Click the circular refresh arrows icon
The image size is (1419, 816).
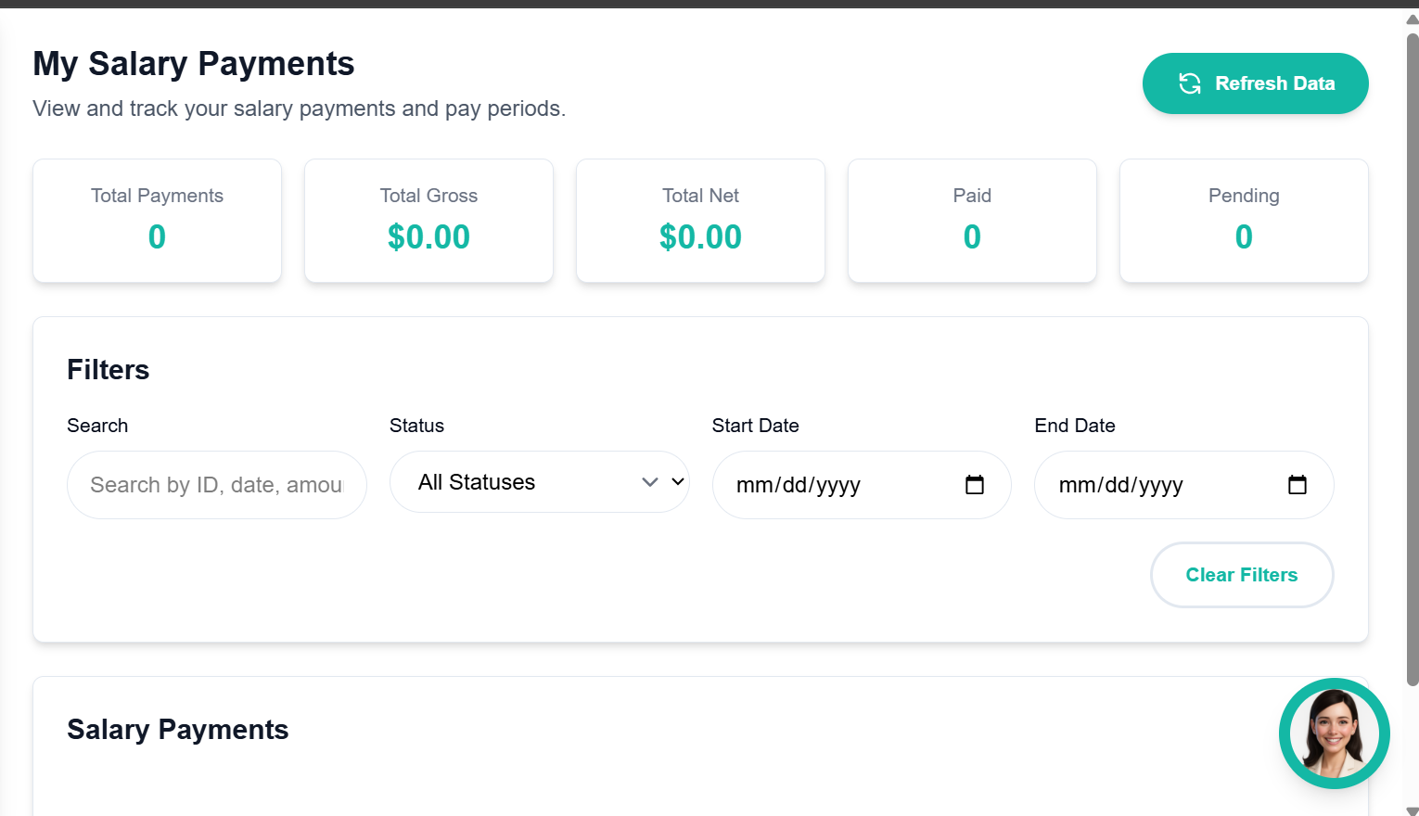click(1190, 83)
